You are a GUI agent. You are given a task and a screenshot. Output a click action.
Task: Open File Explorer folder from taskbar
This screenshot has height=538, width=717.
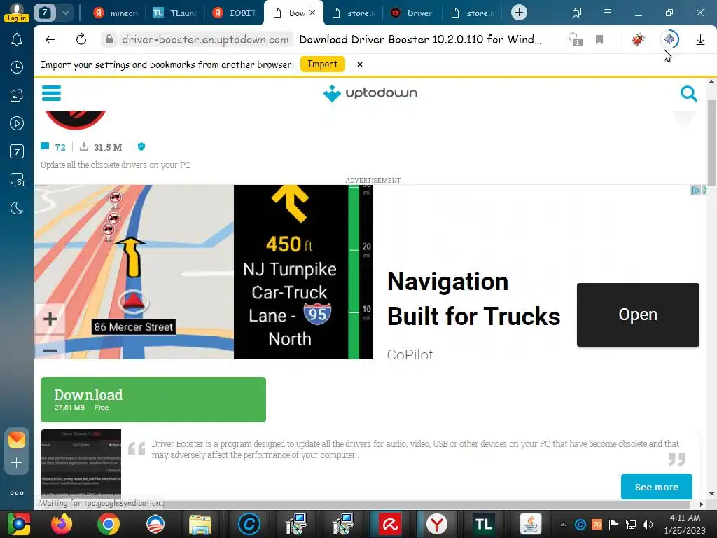tap(200, 524)
